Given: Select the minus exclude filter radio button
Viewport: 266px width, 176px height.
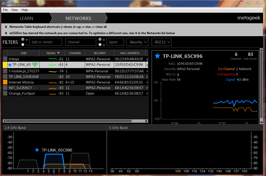Looking at the screenshot, I should point(23,45).
